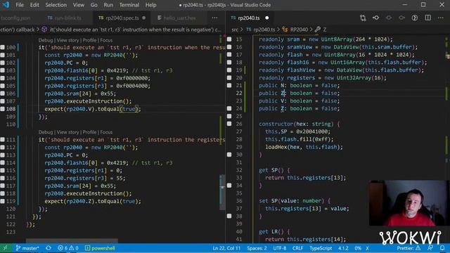Click Debug code lens above line 100
Screen dimensions: 450x253
pos(46,40)
